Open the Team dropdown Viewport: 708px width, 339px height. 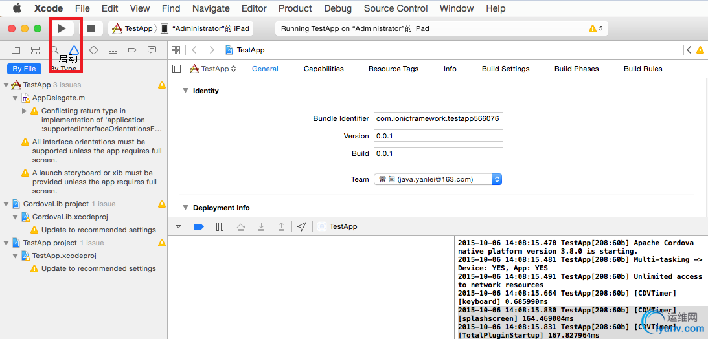pos(437,179)
